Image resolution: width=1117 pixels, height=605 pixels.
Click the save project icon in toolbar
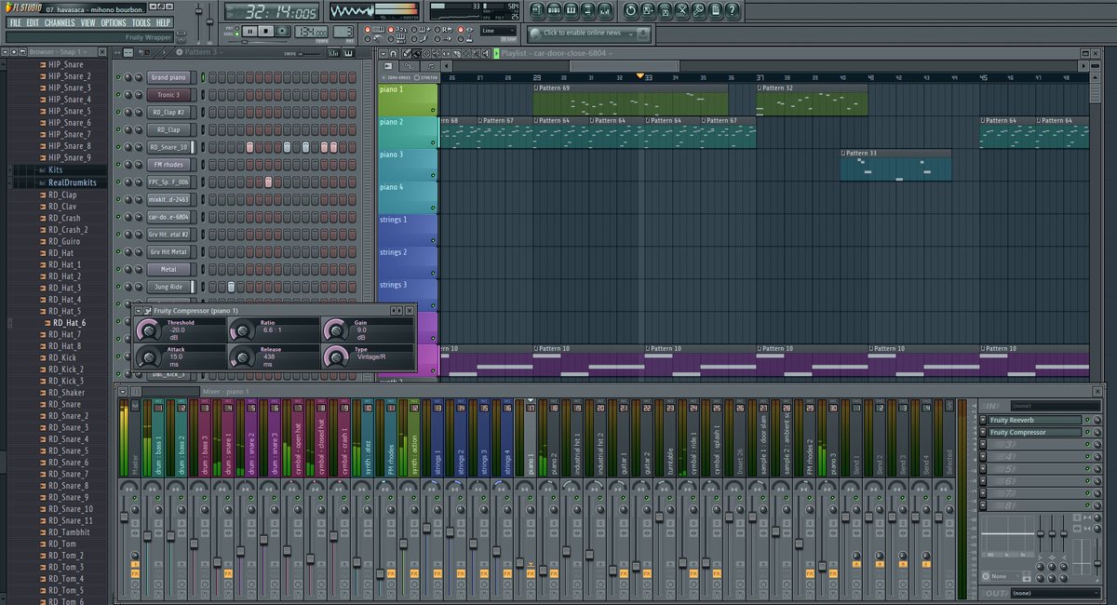coord(647,10)
